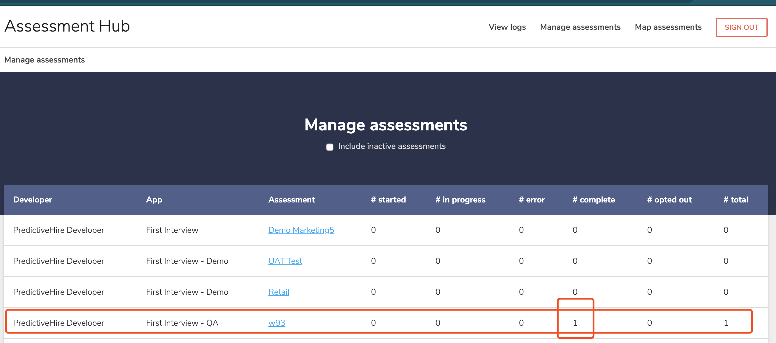The height and width of the screenshot is (343, 776).
Task: Click the # total column header
Action: coord(736,199)
